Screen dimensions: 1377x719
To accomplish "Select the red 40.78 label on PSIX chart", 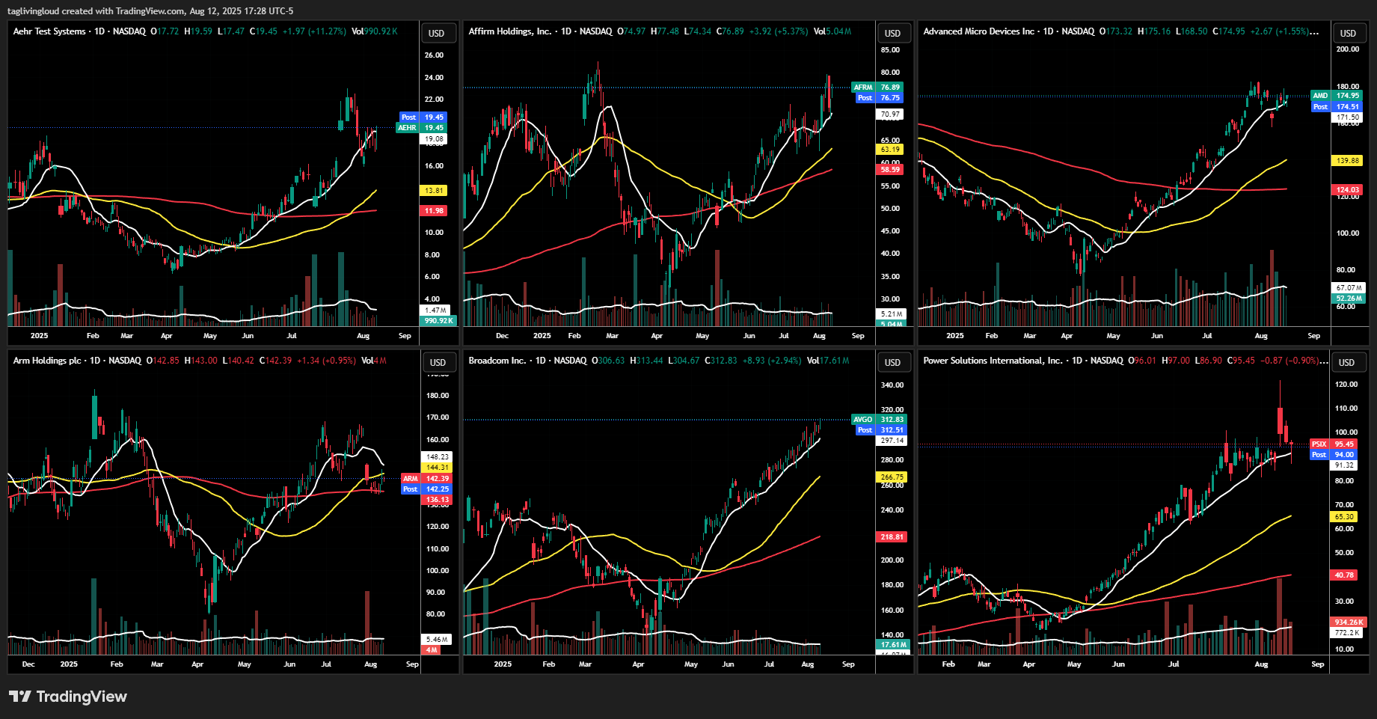I will (1344, 575).
